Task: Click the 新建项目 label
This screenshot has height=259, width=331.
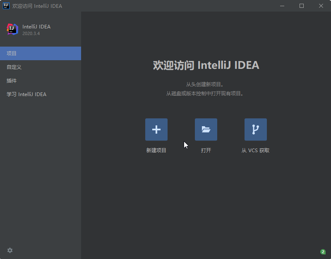Action: tap(156, 151)
